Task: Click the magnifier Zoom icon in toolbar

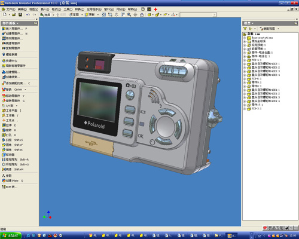Action: coord(129,14)
